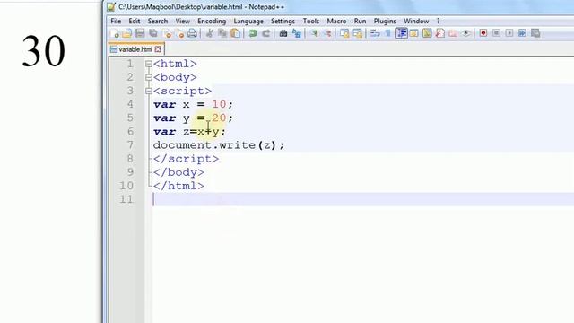Toggle synchronize vertical scrolling icon
574x323 pixels.
click(x=344, y=33)
